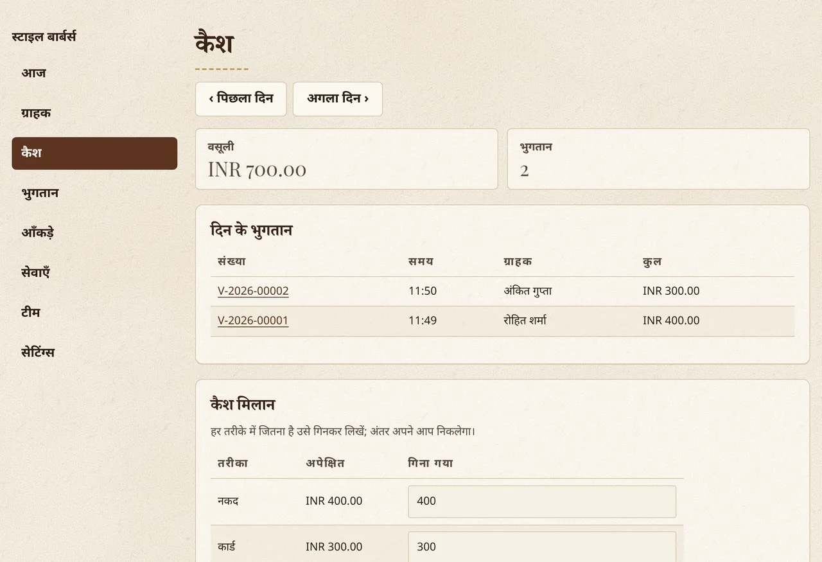The width and height of the screenshot is (822, 562).
Task: Click the ग्राहक column header in payments table
Action: pyautogui.click(x=518, y=261)
